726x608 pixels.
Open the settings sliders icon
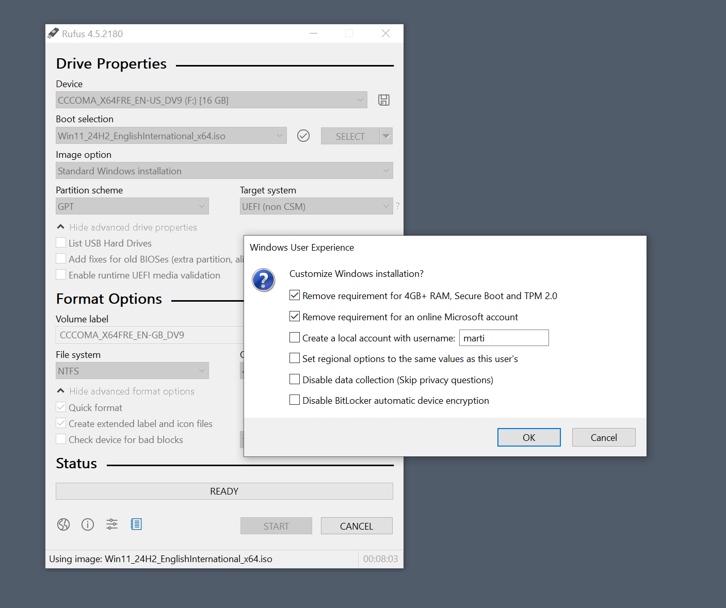112,524
